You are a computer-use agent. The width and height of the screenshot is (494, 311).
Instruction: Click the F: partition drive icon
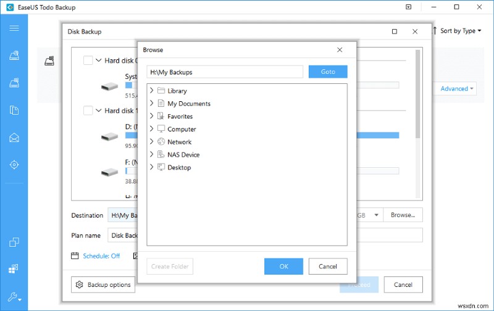point(110,172)
